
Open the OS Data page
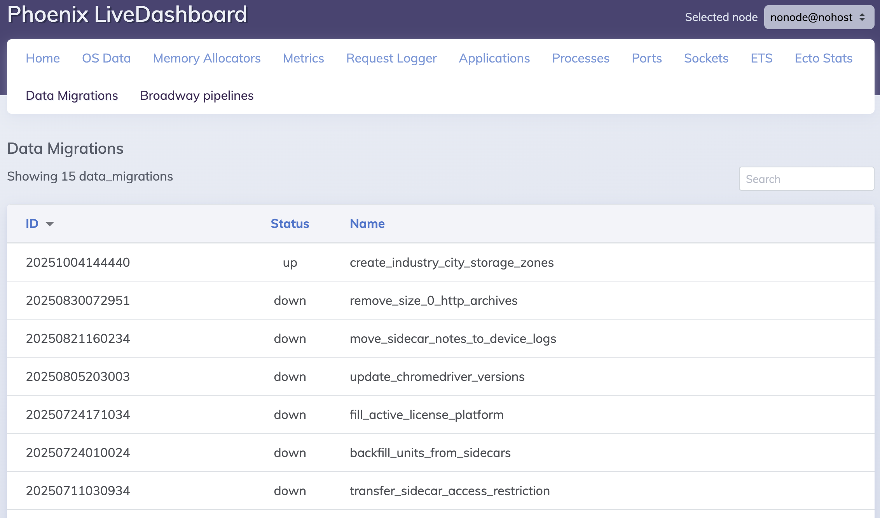[x=107, y=58]
